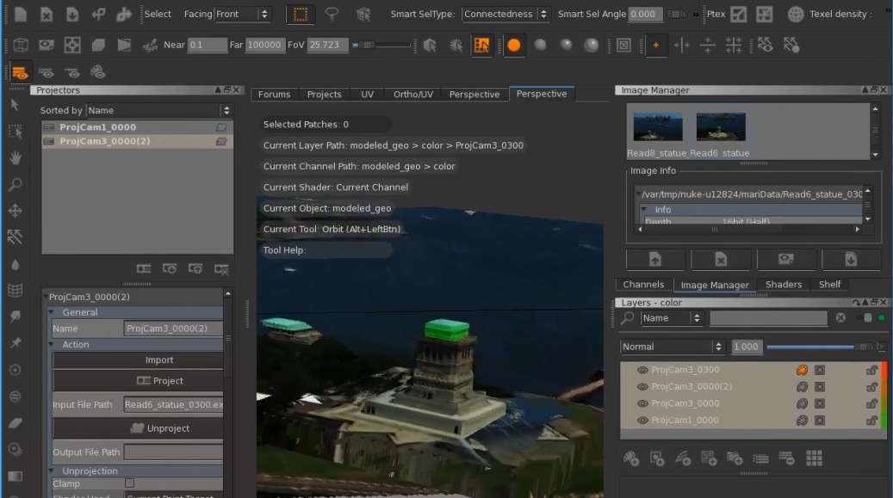
Task: Click the Output File Path field
Action: click(173, 452)
